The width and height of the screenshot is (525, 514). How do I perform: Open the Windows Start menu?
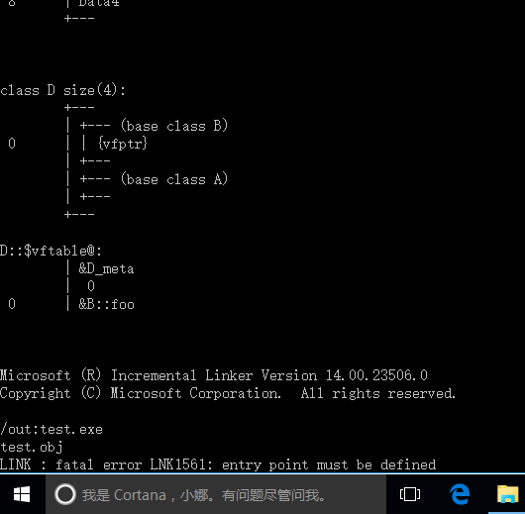pyautogui.click(x=22, y=494)
